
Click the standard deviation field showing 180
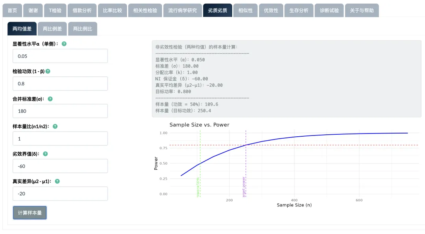(60, 111)
